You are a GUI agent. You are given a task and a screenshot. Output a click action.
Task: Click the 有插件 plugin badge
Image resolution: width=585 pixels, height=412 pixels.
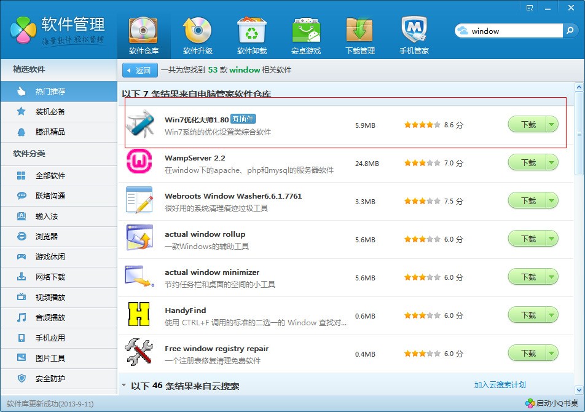tap(243, 119)
